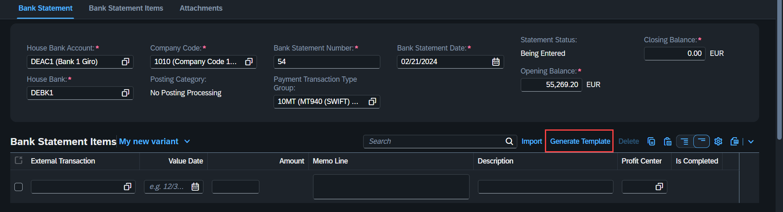Open table settings gear
This screenshot has width=783, height=212.
coord(718,141)
